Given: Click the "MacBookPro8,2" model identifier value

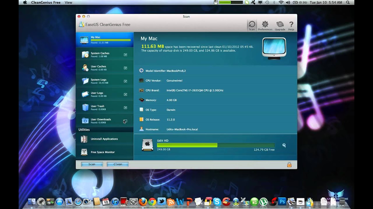Looking at the screenshot, I should pyautogui.click(x=176, y=71).
